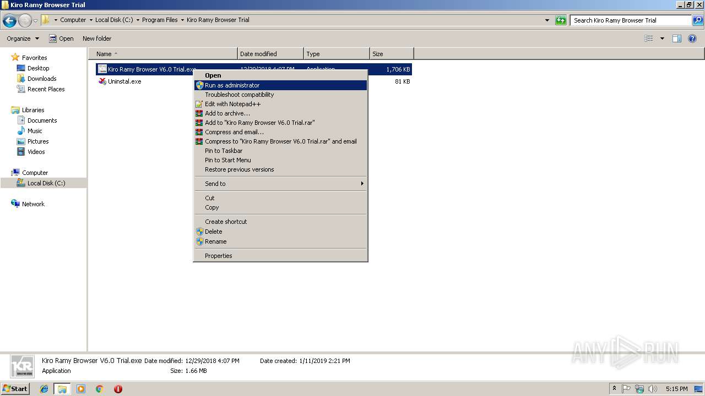Viewport: 705px width, 396px height.
Task: Choose Pin to Start Menu
Action: click(x=280, y=160)
